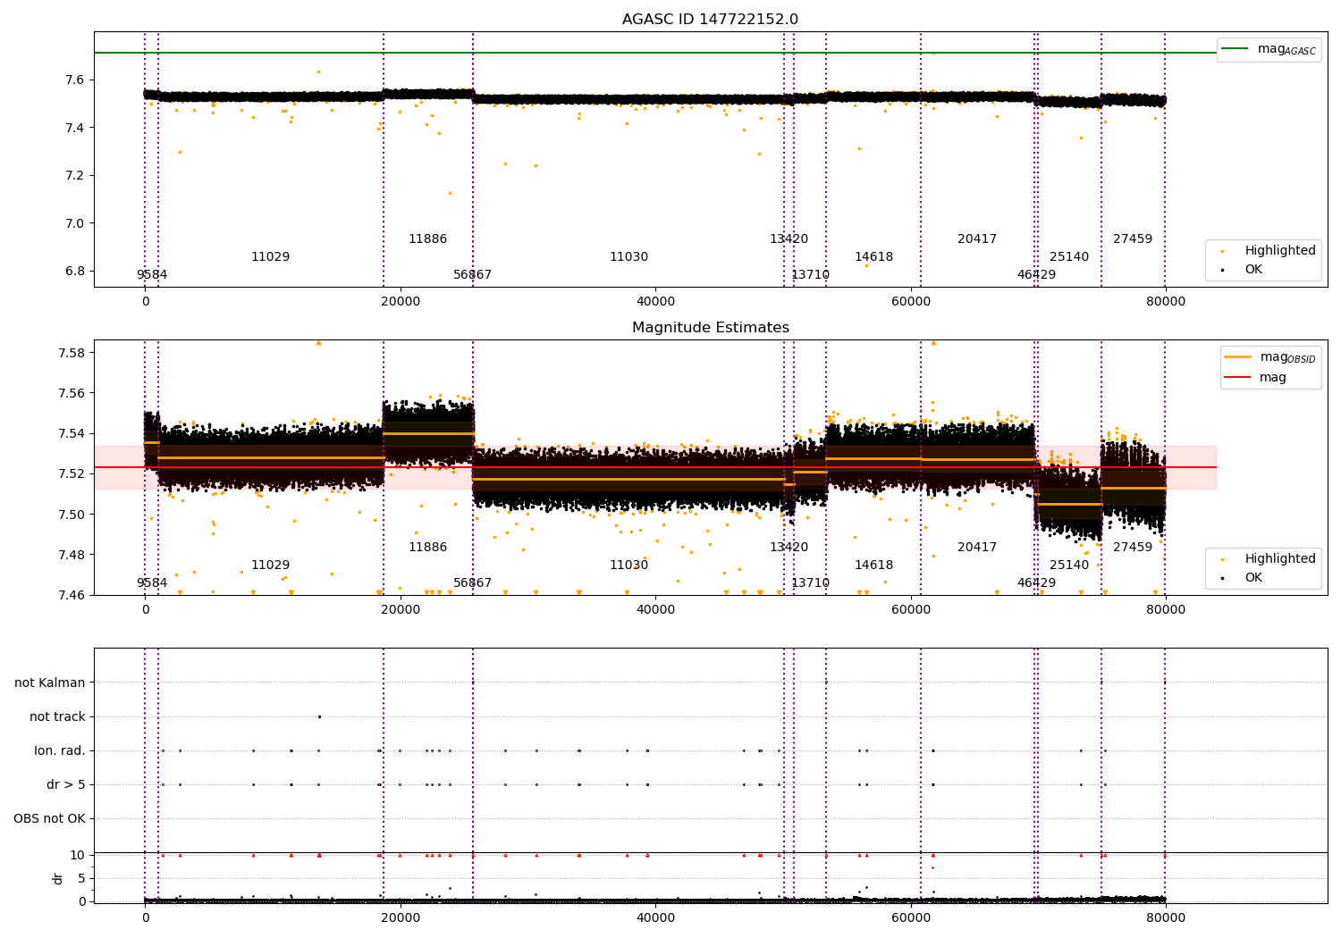Click the 80000 x-tick under the Magnitude Estimates plot

click(x=1166, y=610)
